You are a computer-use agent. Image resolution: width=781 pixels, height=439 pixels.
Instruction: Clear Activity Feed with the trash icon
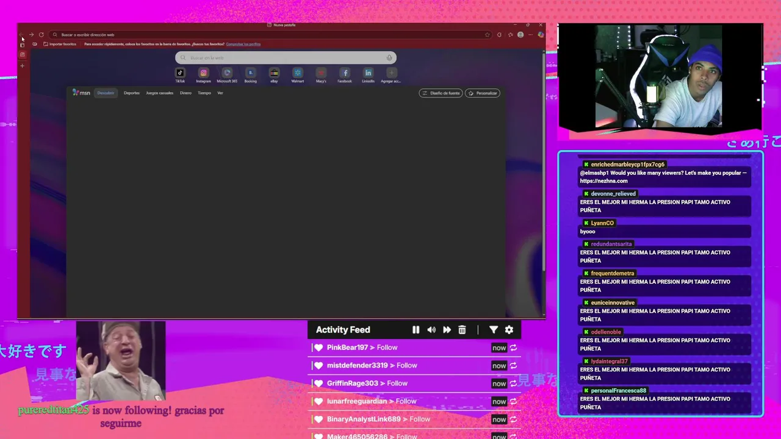click(x=462, y=330)
